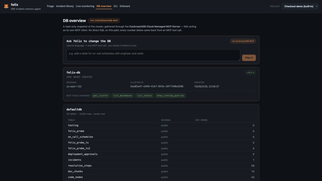This screenshot has width=322, height=181.
Task: Go to the CLI tab
Action: [x=115, y=6]
